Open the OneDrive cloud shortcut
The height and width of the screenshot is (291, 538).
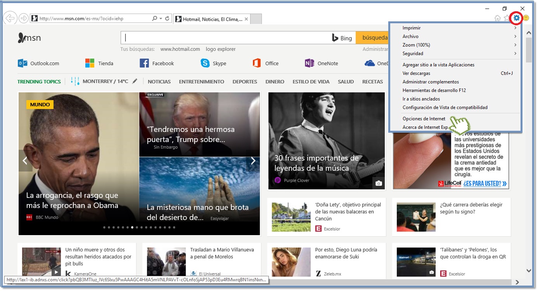[370, 63]
